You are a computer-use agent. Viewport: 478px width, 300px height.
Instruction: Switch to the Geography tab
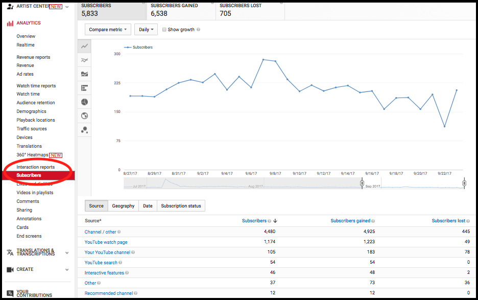point(123,205)
